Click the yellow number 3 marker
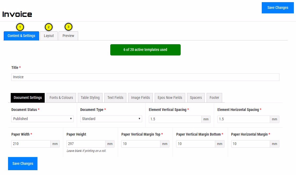The image size is (296, 175). pos(69,27)
